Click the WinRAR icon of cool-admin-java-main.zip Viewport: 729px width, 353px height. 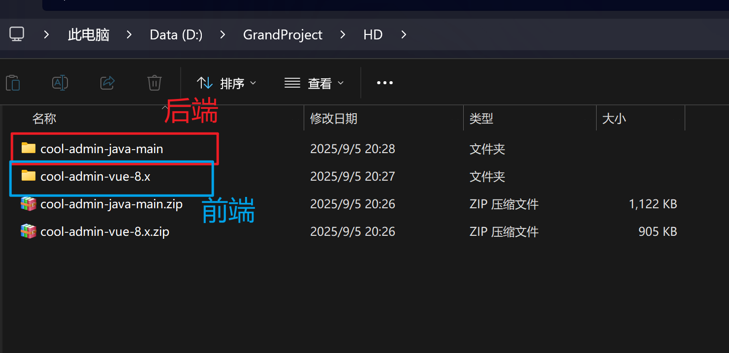point(28,203)
